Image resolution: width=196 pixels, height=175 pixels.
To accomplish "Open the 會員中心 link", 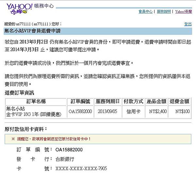I will [145, 12].
